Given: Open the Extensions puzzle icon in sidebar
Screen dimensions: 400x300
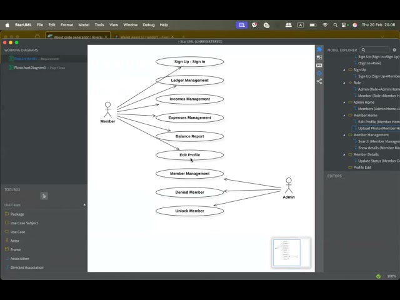Looking at the screenshot, I should (319, 49).
